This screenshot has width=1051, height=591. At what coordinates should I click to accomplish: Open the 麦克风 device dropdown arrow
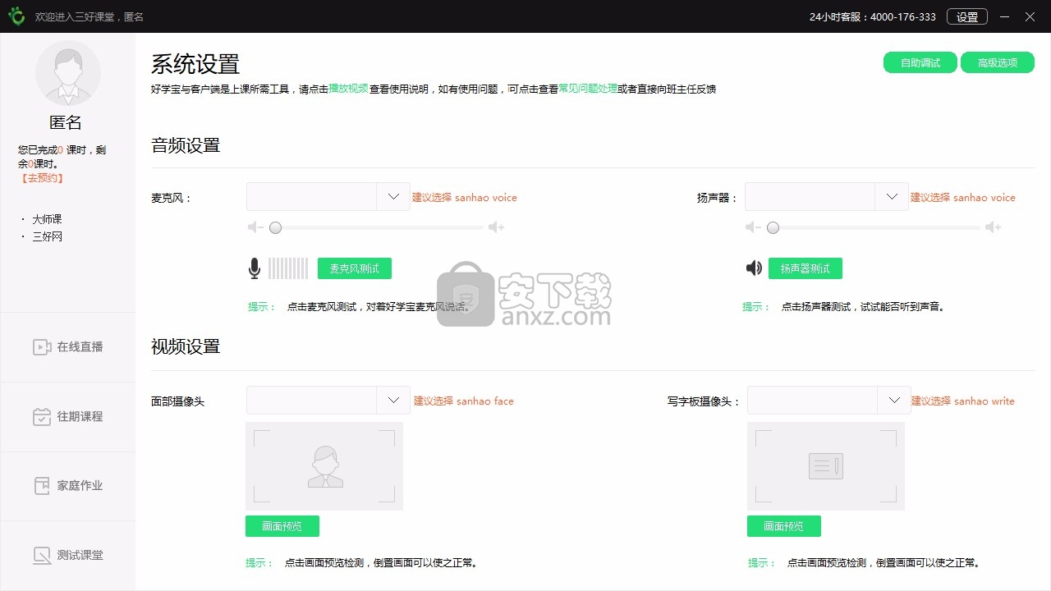click(393, 197)
